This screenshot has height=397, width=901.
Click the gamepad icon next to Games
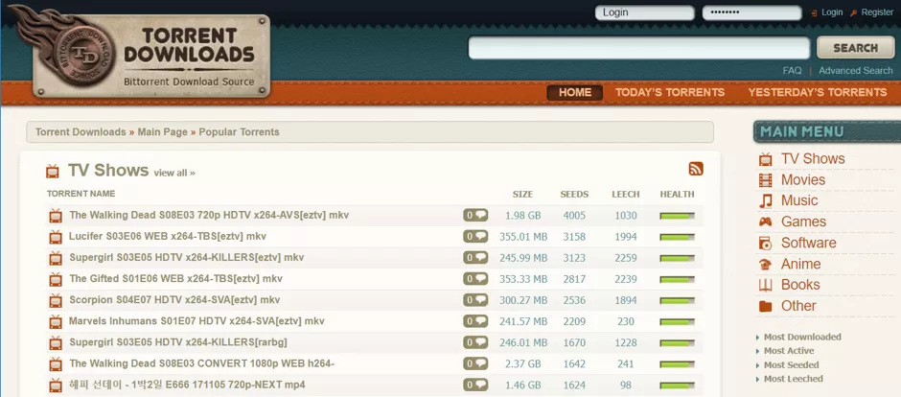(x=765, y=222)
